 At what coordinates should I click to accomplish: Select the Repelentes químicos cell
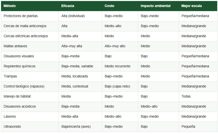pyautogui.click(x=30, y=66)
